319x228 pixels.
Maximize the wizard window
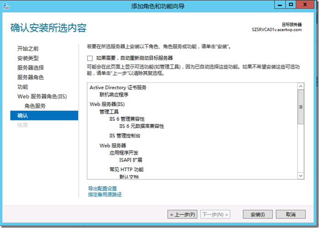tap(291, 5)
